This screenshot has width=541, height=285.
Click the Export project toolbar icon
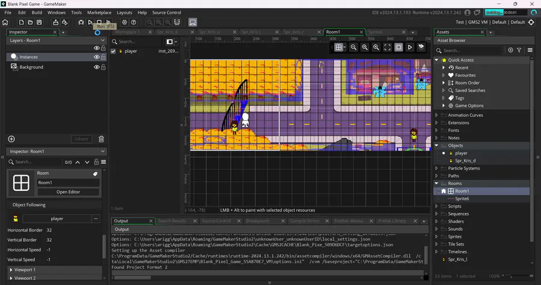[x=64, y=22]
